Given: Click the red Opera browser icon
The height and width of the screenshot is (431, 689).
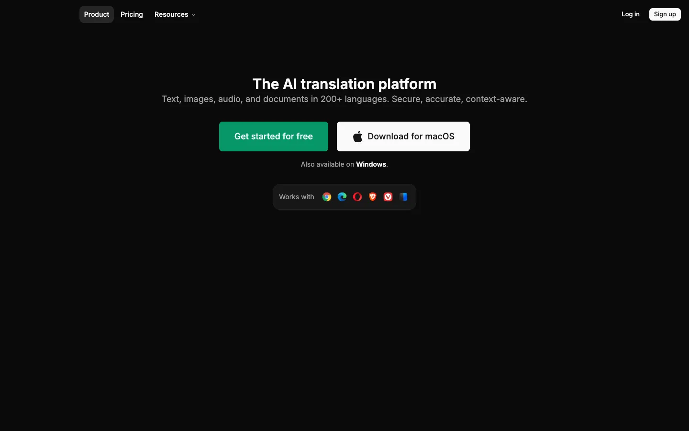Looking at the screenshot, I should pyautogui.click(x=357, y=197).
